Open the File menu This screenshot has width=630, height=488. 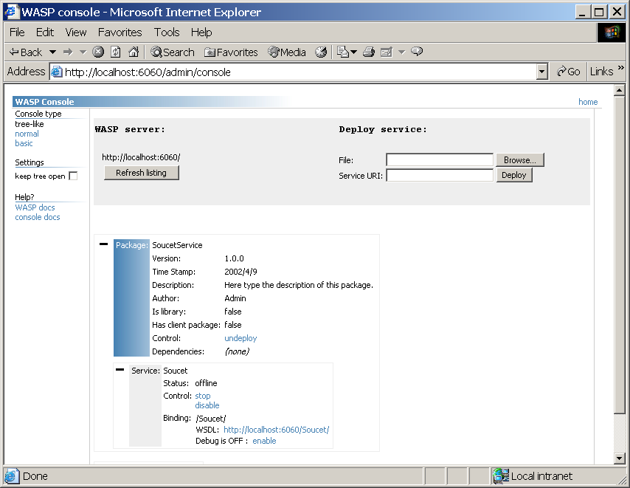(x=17, y=32)
